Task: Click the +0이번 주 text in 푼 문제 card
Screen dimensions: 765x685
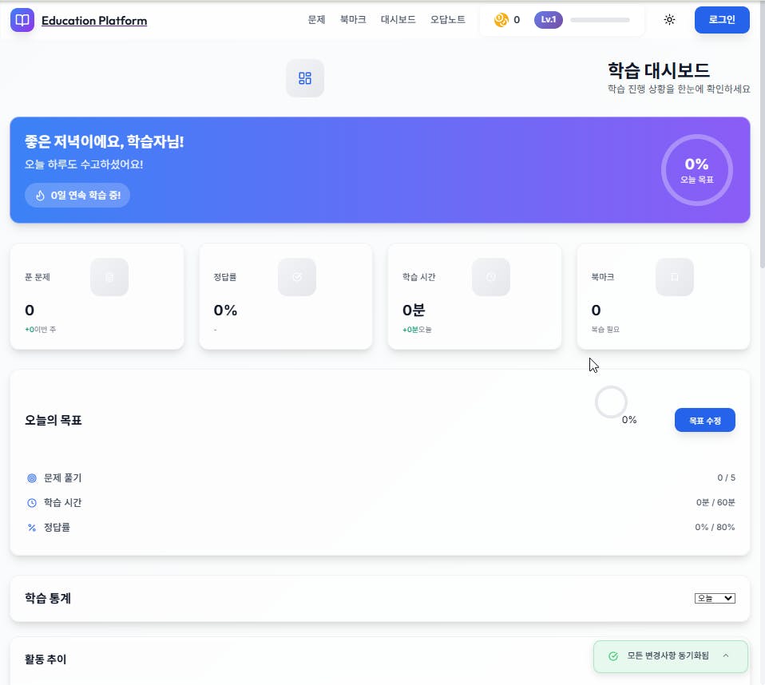Action: click(x=41, y=329)
